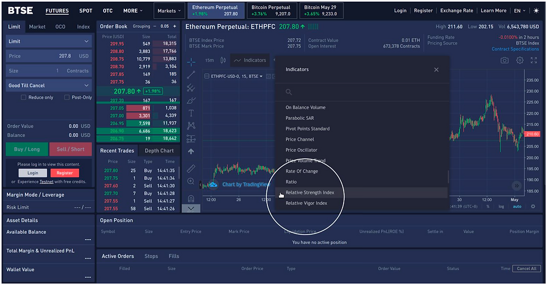Click the Price input field
548x285 pixels.
point(49,56)
